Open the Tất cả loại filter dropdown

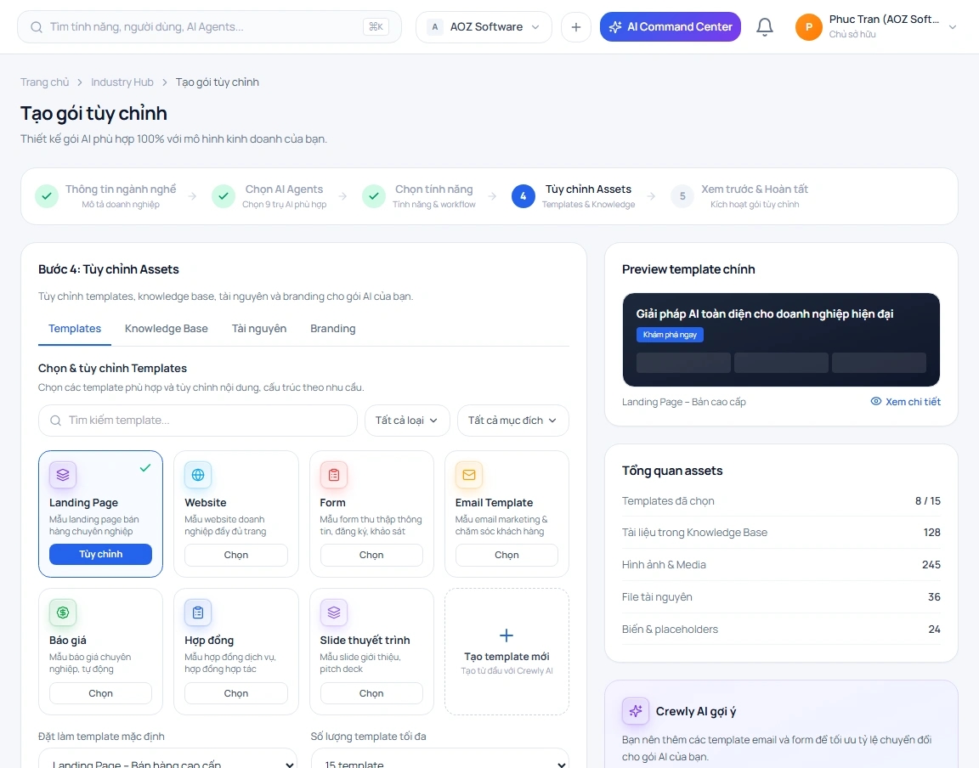(407, 421)
